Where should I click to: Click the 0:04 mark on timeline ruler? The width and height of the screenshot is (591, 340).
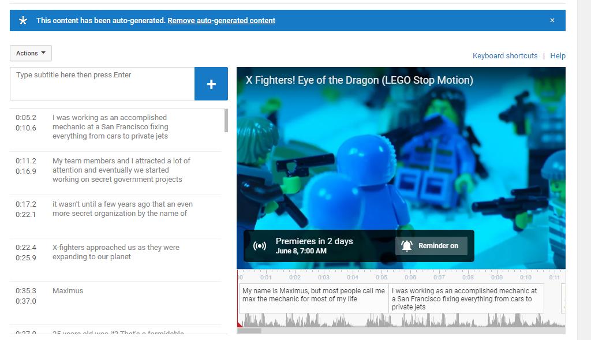(x=353, y=277)
